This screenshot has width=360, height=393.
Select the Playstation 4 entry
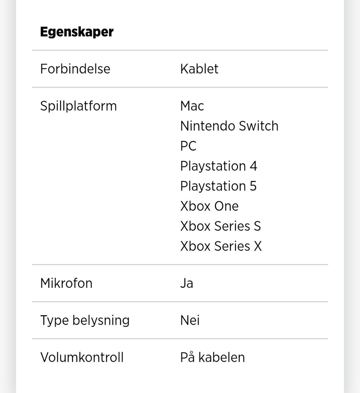click(x=219, y=166)
